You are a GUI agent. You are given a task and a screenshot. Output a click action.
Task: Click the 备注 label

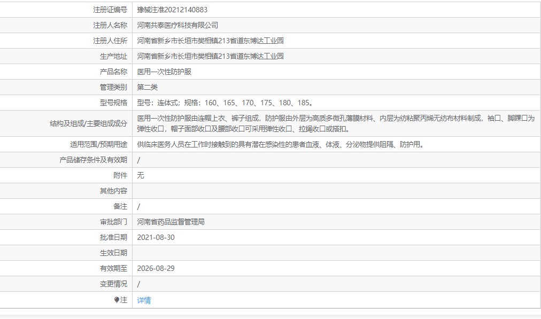[x=120, y=207]
